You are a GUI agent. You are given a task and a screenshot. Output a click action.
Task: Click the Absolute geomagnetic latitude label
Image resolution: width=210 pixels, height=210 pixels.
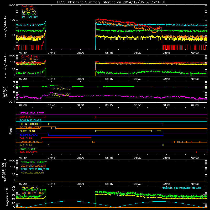pyautogui.click(x=181, y=188)
